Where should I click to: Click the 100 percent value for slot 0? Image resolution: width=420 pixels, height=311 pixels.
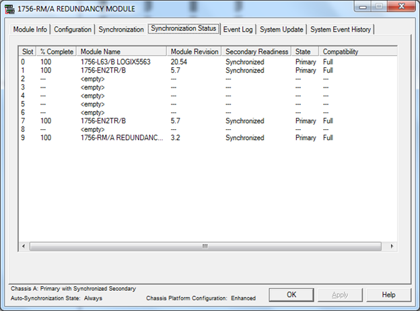(x=46, y=62)
